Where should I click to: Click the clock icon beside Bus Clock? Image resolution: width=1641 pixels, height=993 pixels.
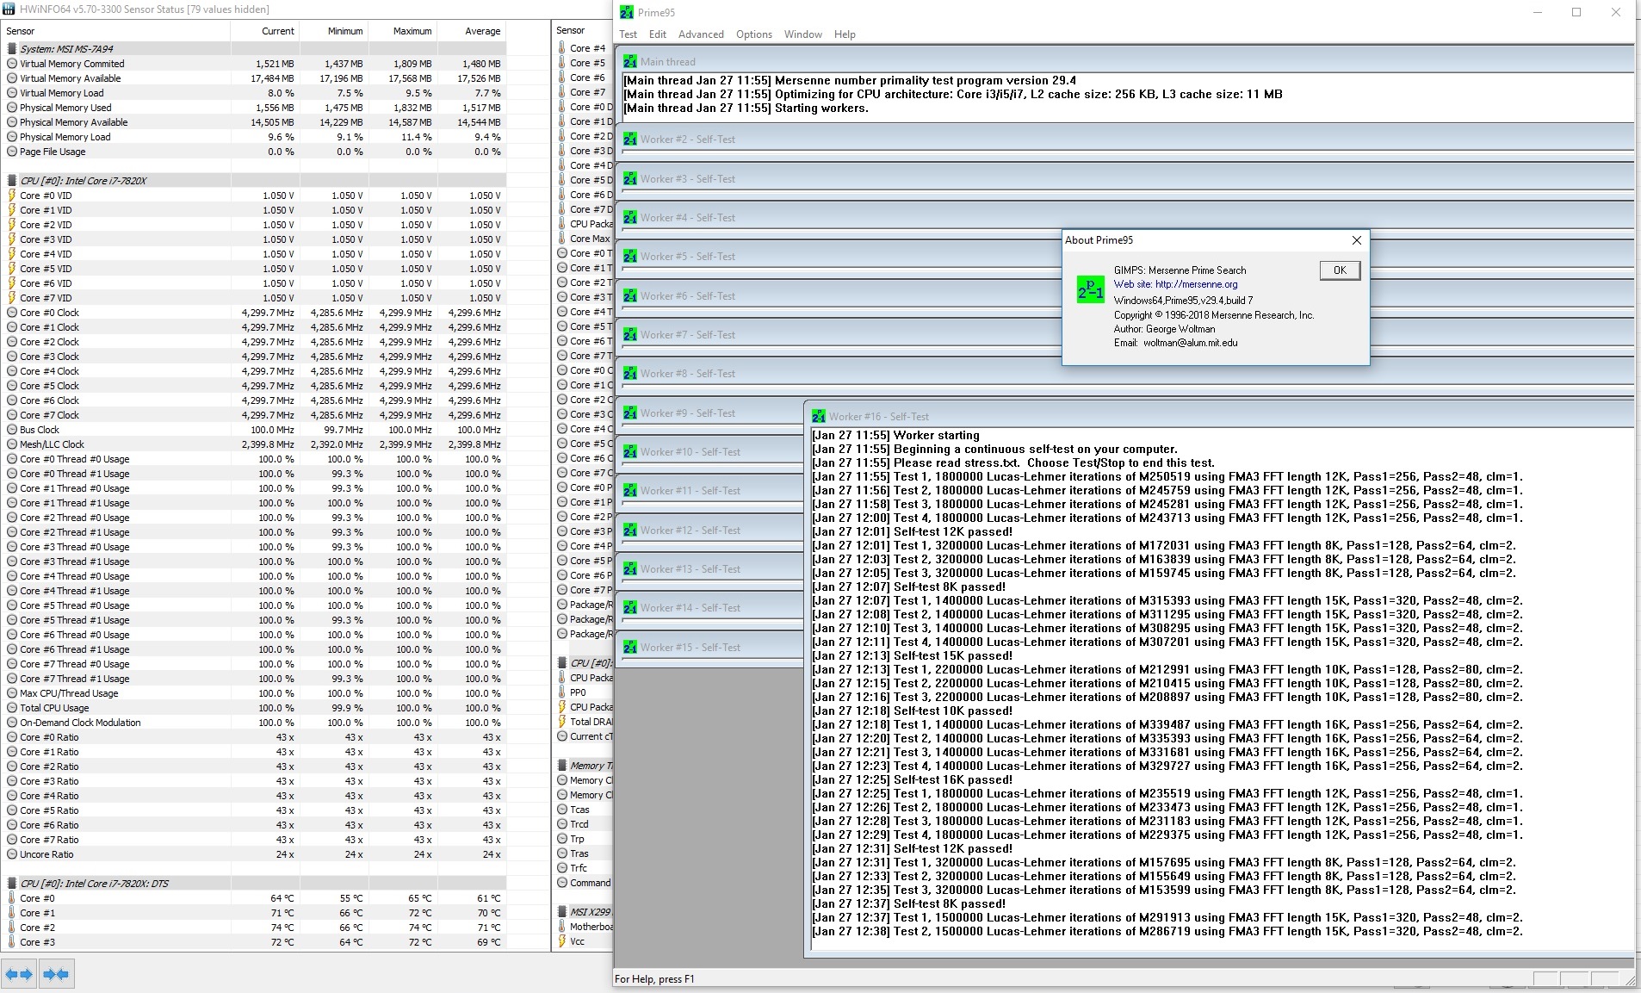click(x=12, y=430)
